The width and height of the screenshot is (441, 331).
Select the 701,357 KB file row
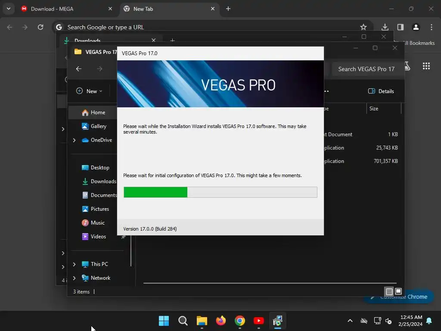coord(363,161)
